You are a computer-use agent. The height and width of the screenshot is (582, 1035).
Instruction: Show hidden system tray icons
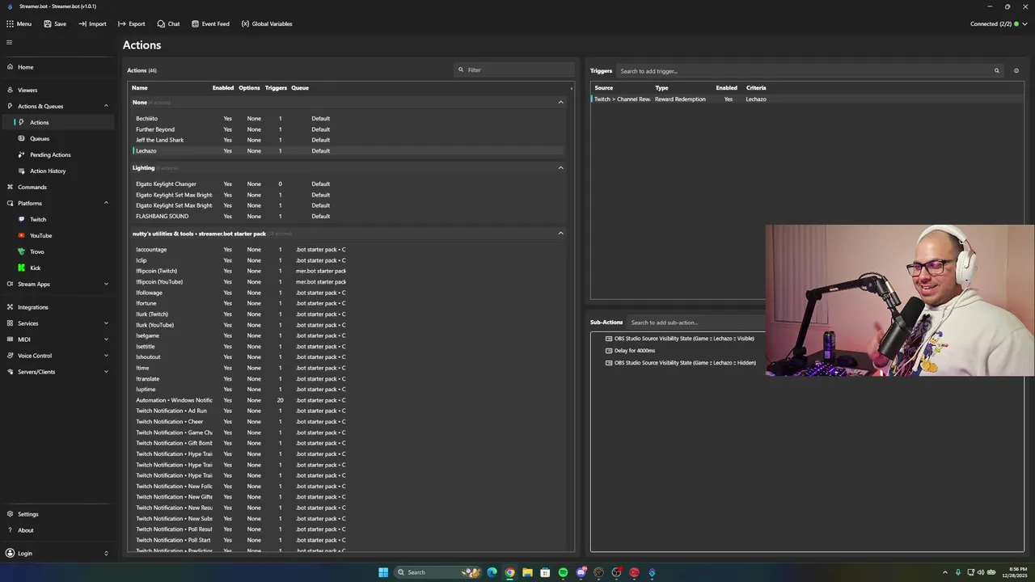(944, 572)
